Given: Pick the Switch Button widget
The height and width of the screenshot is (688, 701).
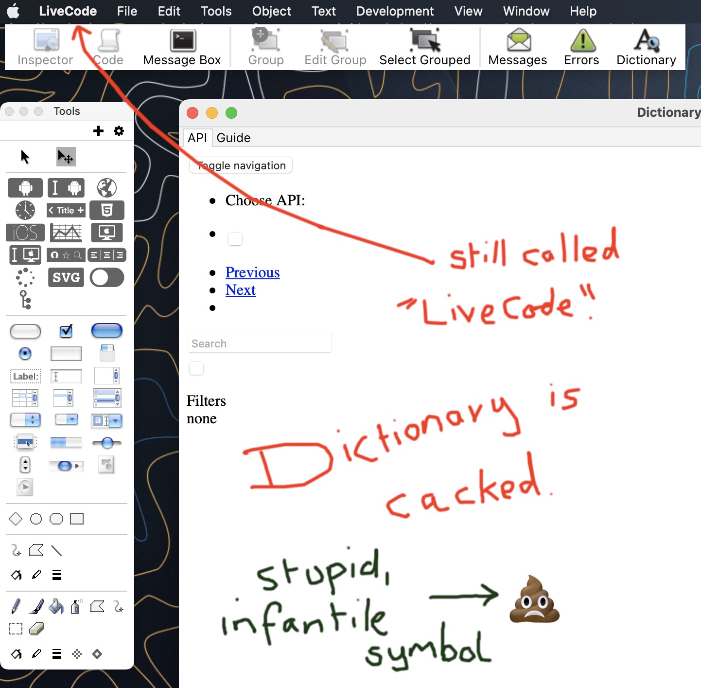Looking at the screenshot, I should pyautogui.click(x=107, y=277).
